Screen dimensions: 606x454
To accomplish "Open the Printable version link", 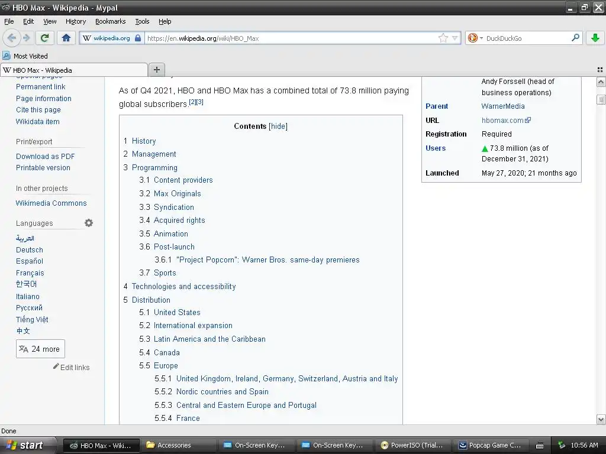I will coord(43,167).
